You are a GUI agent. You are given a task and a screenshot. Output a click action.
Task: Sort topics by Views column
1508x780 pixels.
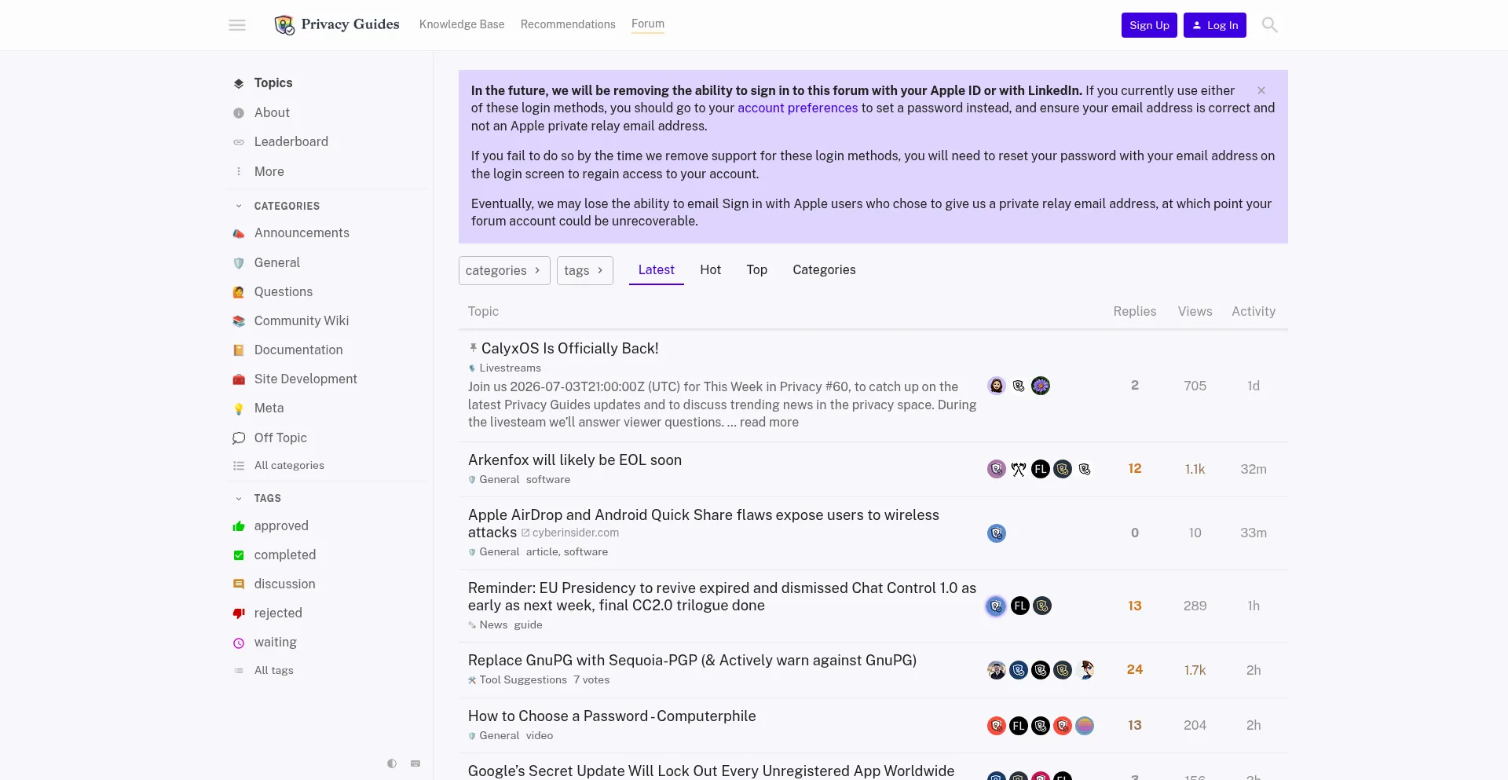tap(1195, 312)
